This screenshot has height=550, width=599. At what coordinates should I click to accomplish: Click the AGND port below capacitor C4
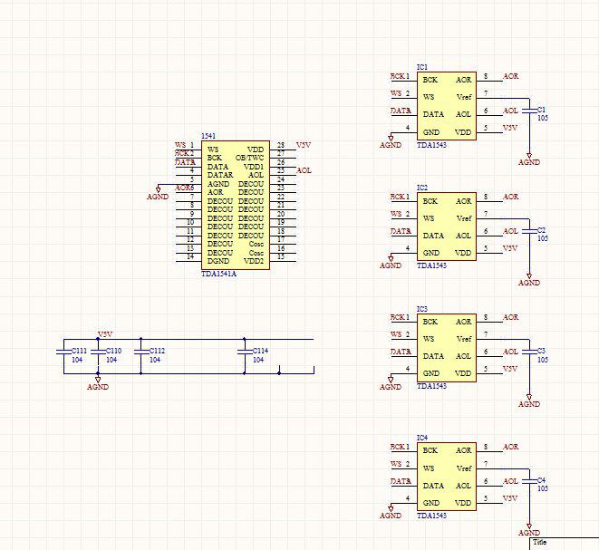click(529, 530)
